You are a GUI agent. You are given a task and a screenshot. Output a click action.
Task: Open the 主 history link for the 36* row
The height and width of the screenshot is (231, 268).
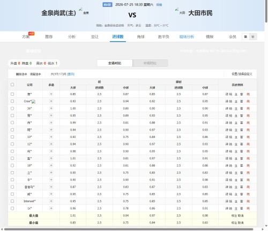point(236,109)
